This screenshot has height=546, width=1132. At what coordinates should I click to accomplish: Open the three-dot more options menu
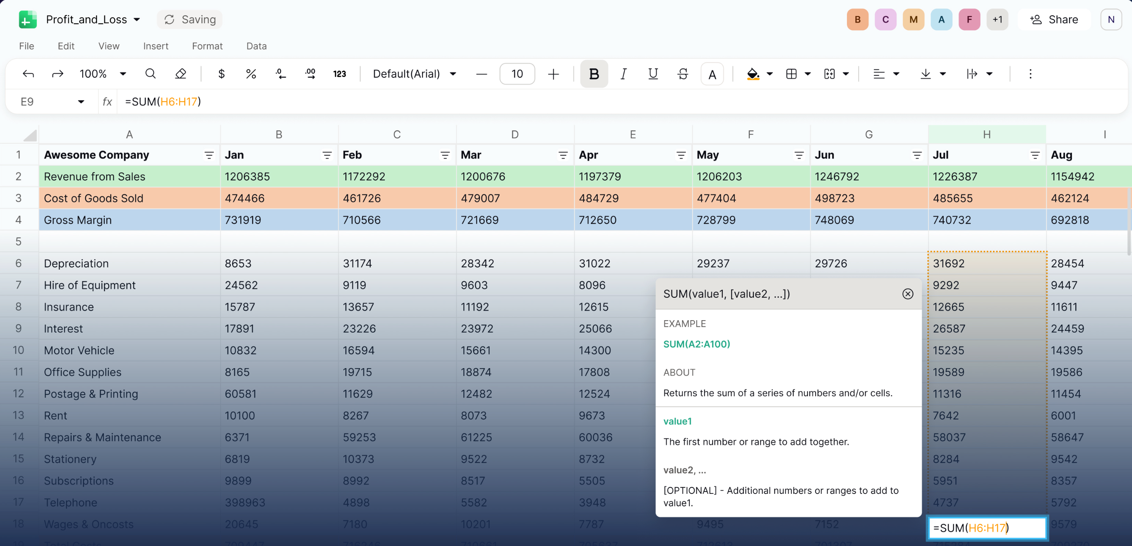[1030, 74]
